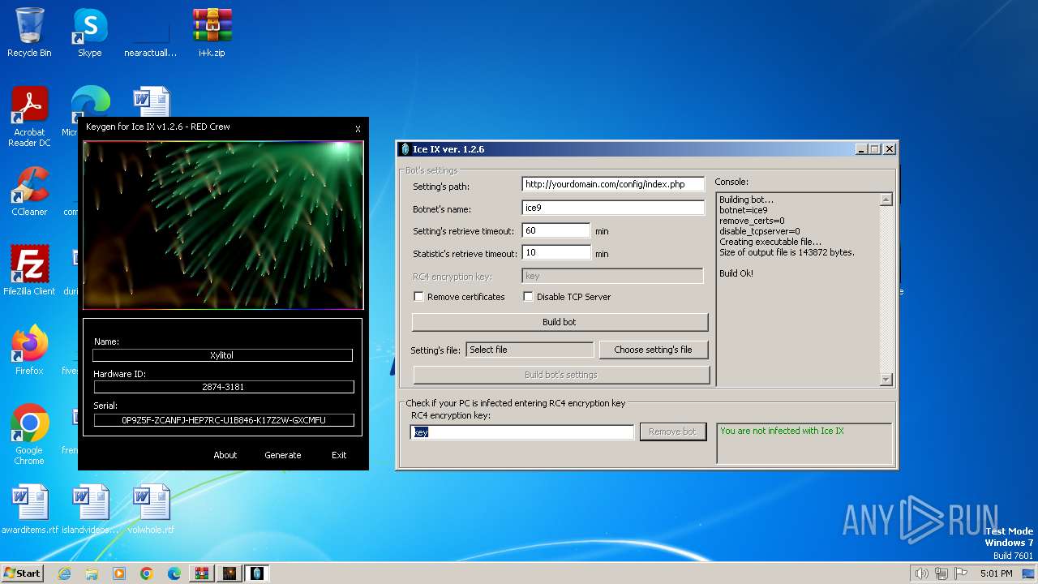1038x584 pixels.
Task: Launch Firefox from the desktop icon
Action: (x=29, y=350)
